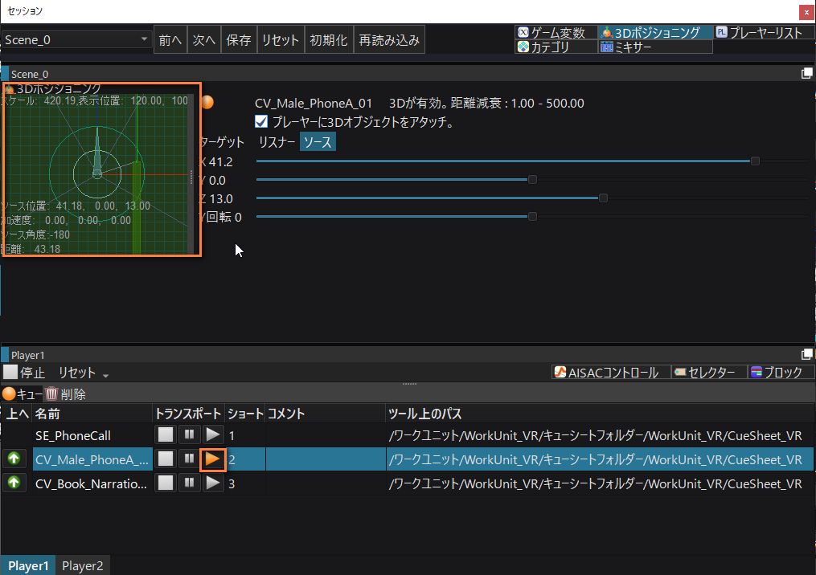This screenshot has height=575, width=816.
Task: Adjust the Y回転 0 slider handle
Action: click(x=532, y=216)
